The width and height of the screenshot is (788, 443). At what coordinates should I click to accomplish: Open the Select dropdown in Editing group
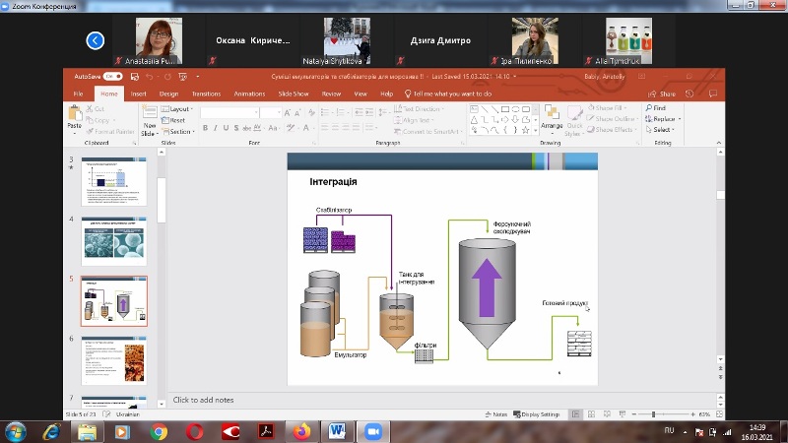click(x=662, y=130)
